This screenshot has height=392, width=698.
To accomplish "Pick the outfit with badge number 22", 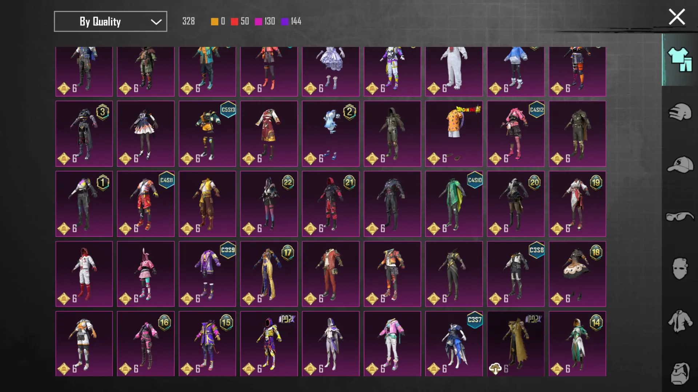I will pos(269,203).
